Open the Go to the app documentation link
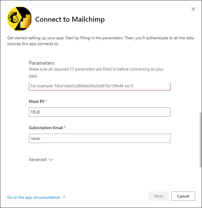202x208 pixels. tap(34, 197)
